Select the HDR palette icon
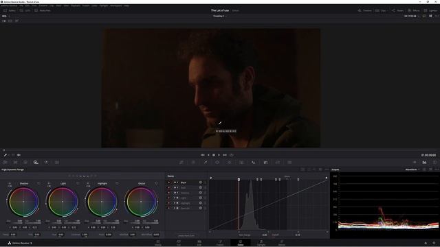The image size is (440, 247). coord(36,163)
